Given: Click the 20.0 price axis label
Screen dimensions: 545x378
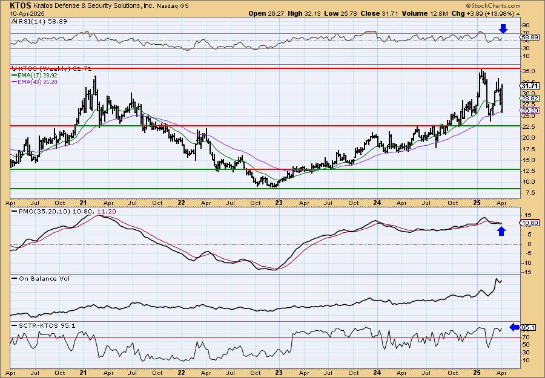Looking at the screenshot, I should tap(528, 138).
